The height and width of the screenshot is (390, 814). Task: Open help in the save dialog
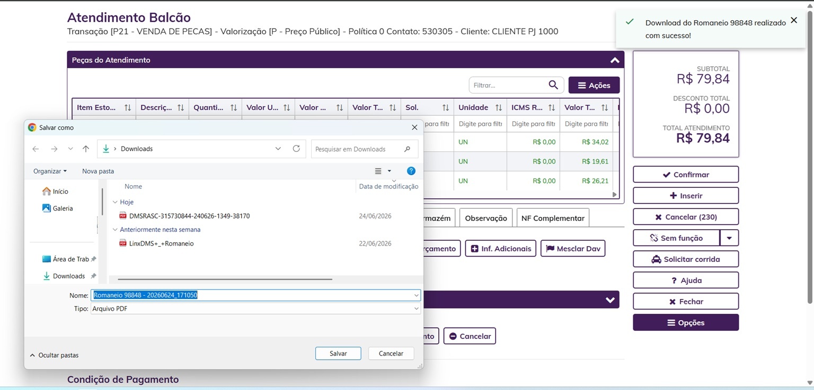[411, 171]
